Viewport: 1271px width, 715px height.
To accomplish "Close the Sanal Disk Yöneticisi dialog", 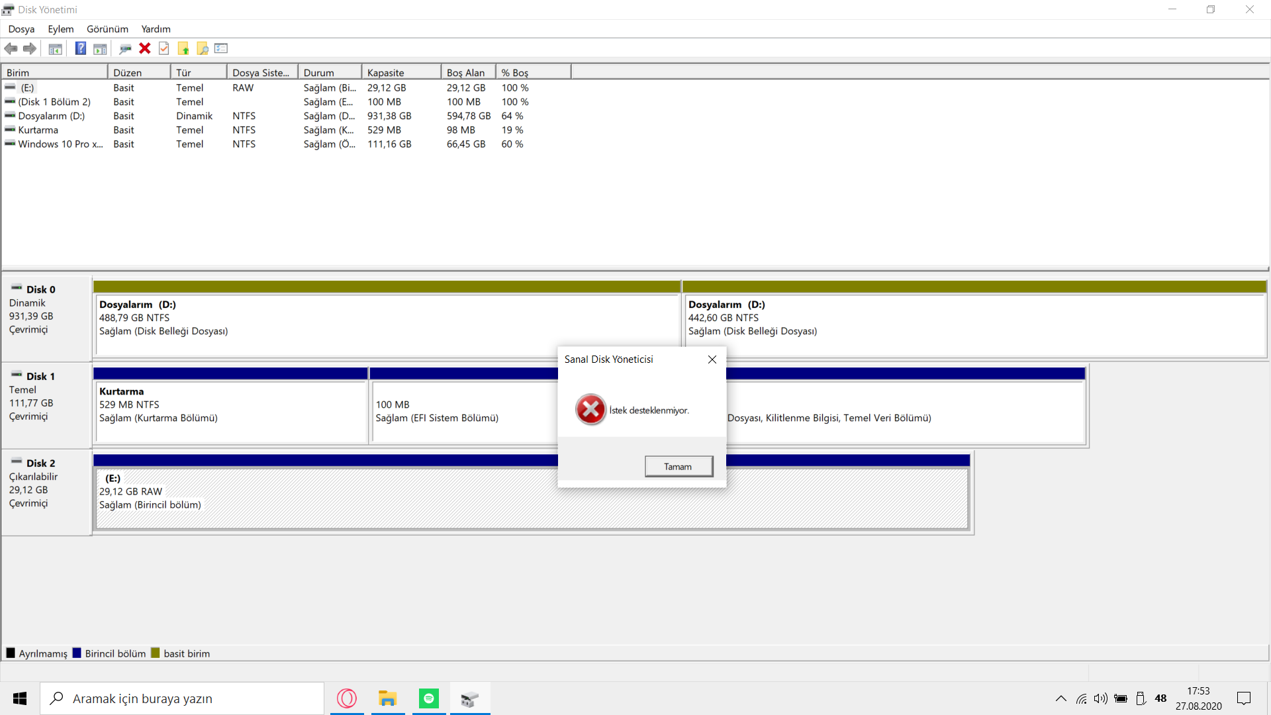I will [x=712, y=359].
